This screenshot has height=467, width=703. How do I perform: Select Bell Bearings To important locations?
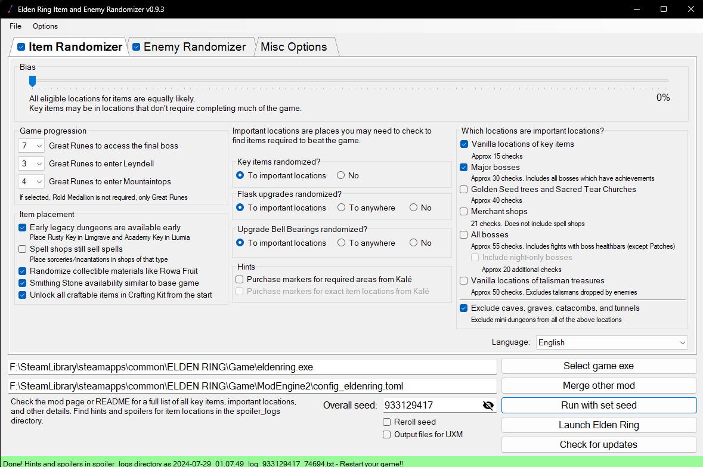[240, 243]
